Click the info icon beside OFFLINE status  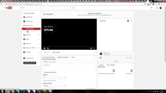click(52, 14)
